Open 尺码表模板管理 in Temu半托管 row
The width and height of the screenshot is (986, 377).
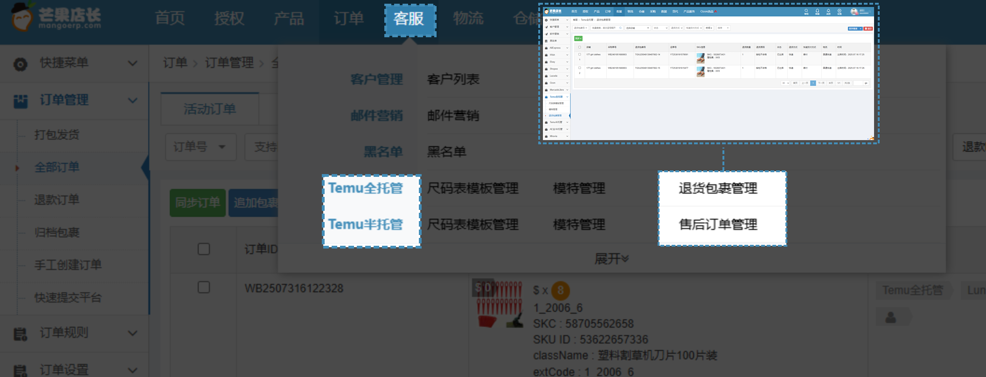(473, 224)
